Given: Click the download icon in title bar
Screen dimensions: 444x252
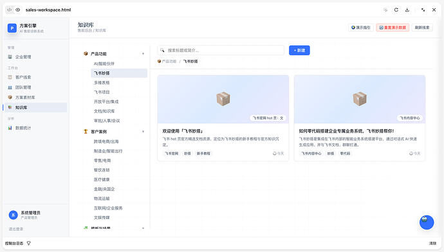Looking at the screenshot, I should pos(407,10).
